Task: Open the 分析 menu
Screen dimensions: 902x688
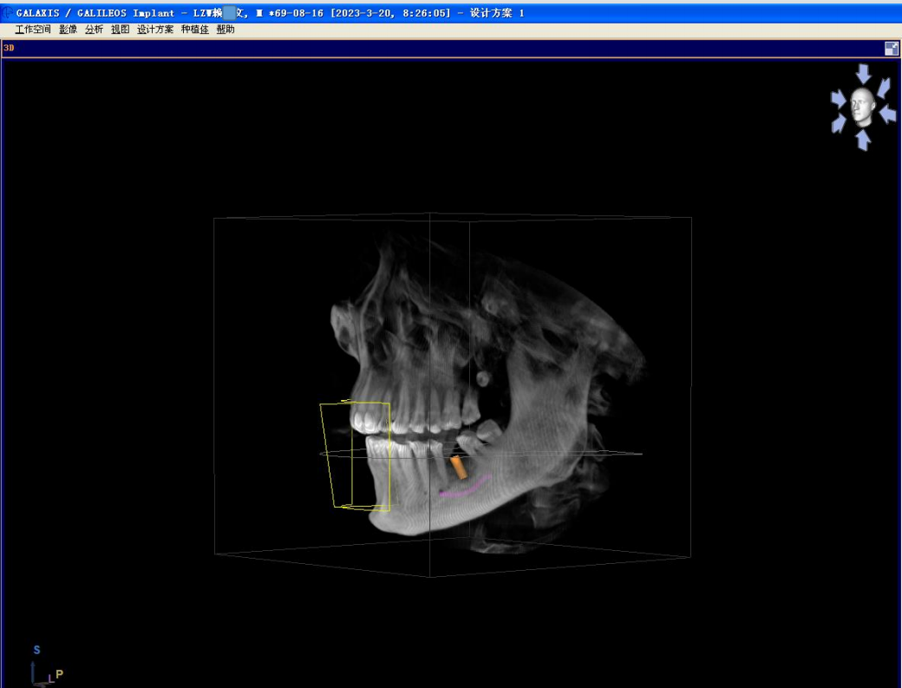Action: (x=94, y=29)
